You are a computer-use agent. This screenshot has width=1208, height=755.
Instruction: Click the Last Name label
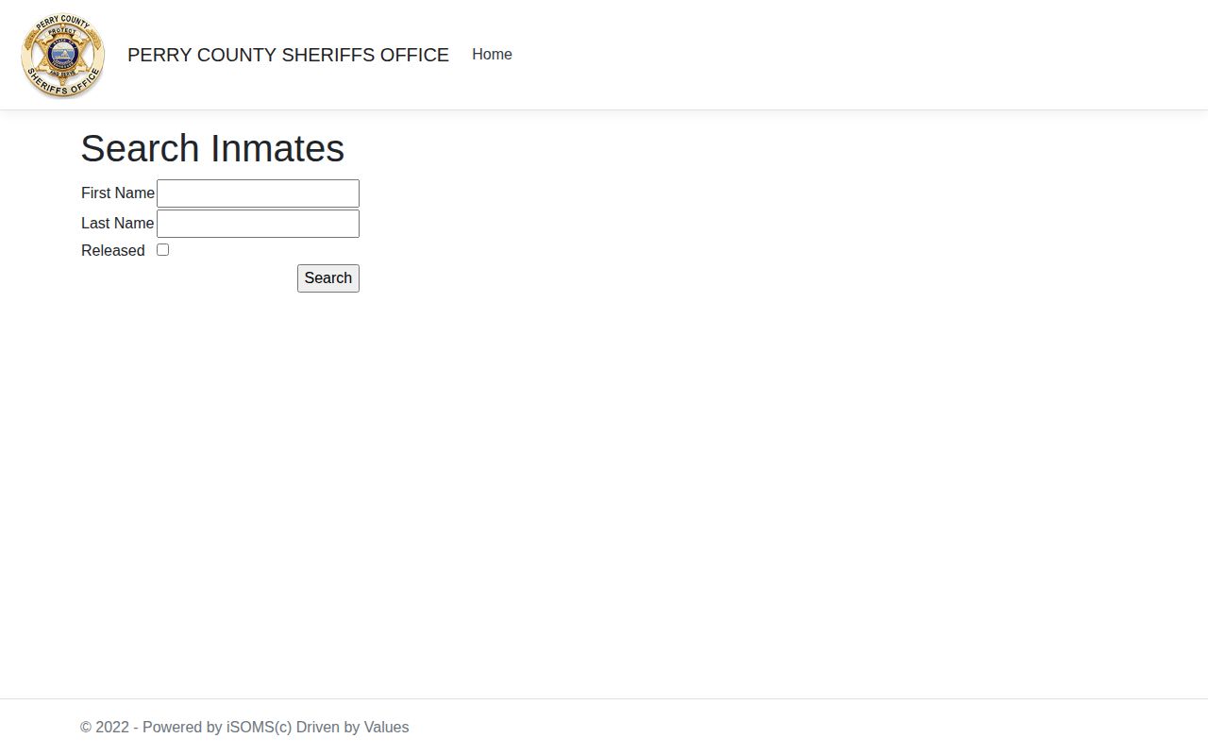coord(118,223)
